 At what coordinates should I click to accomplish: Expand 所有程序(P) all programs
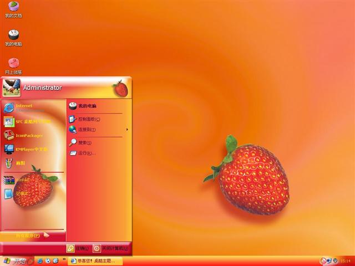click(33, 236)
